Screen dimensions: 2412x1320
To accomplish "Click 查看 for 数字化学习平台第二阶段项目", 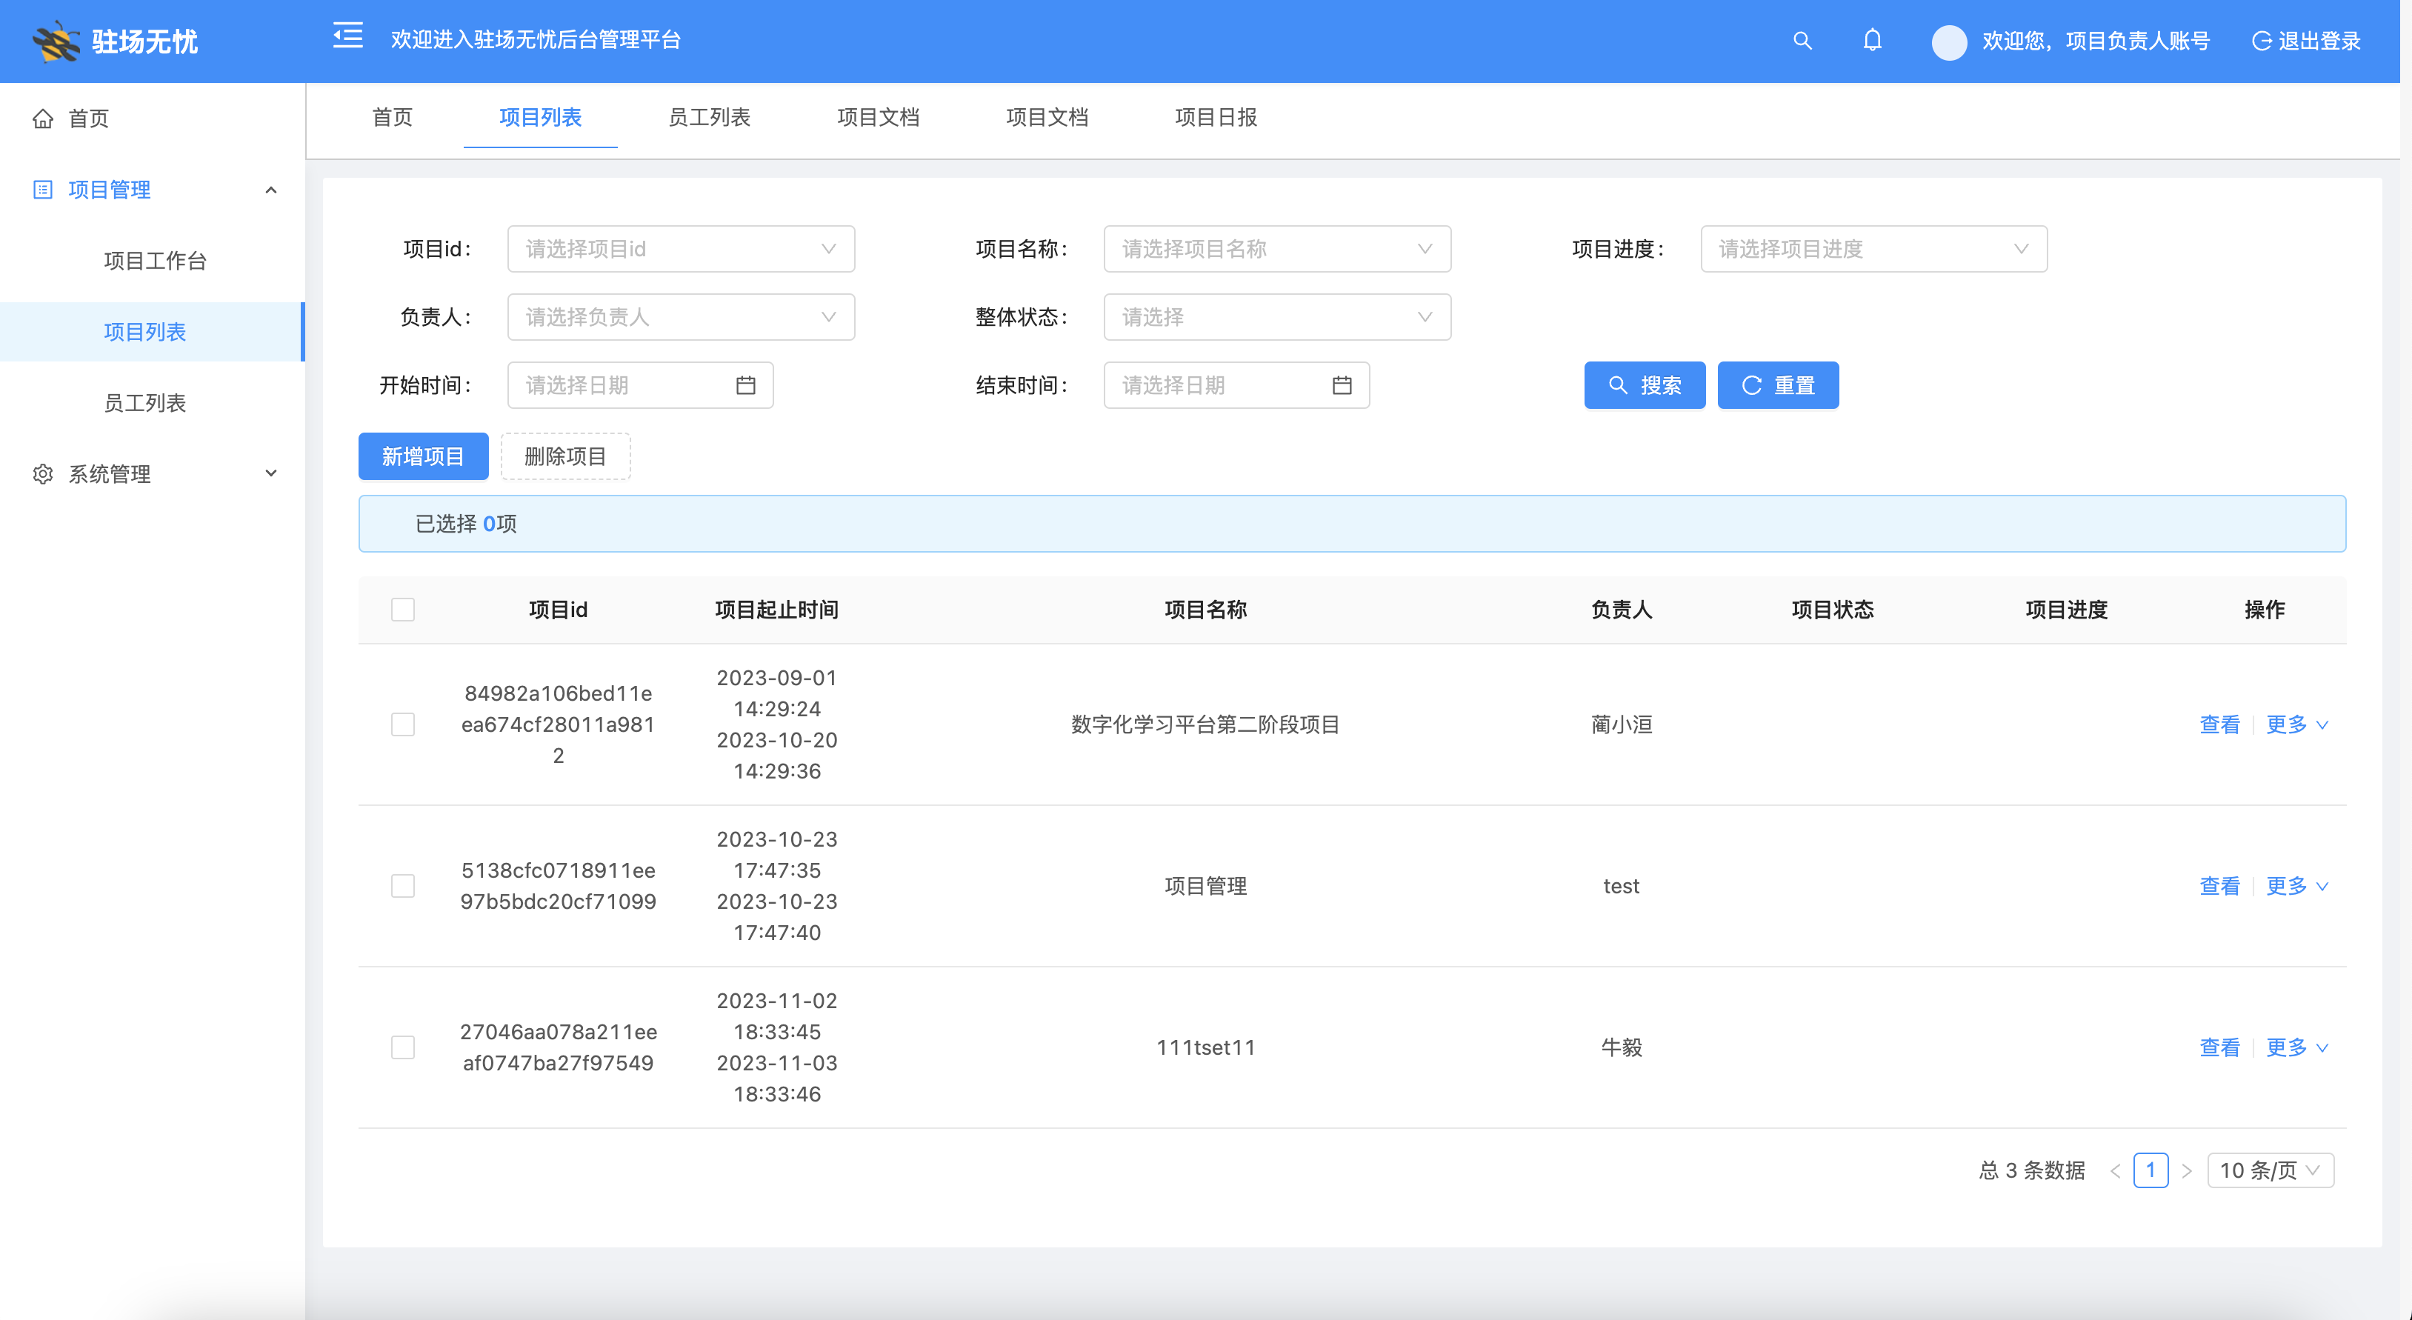I will click(2219, 724).
